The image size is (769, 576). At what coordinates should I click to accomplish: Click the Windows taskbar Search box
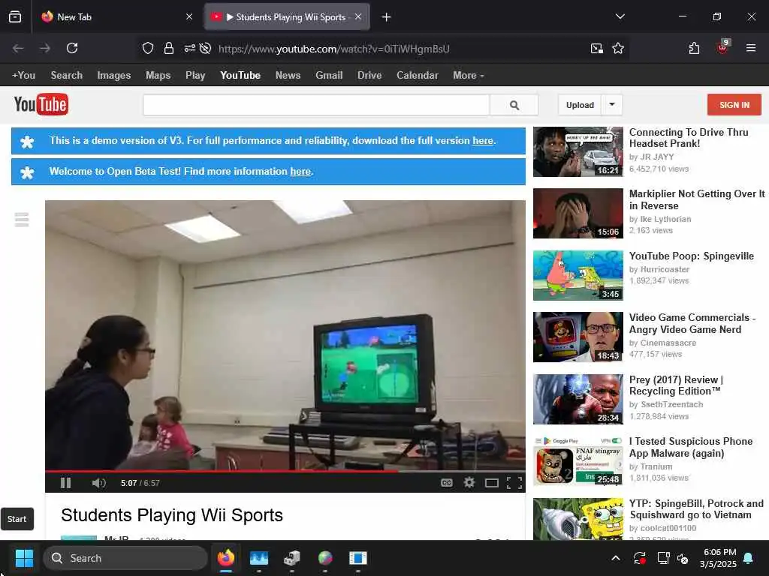(x=125, y=558)
